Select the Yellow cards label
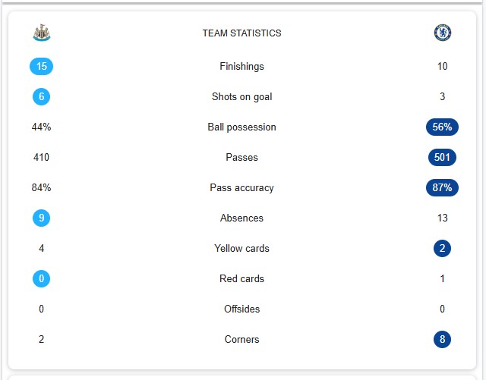This screenshot has height=380, width=486. (241, 248)
